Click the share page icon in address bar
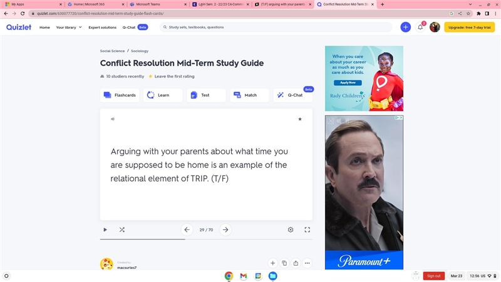This screenshot has height=282, width=501. pos(460,13)
